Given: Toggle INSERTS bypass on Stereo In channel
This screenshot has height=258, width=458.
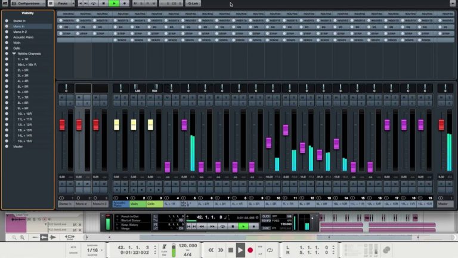Looking at the screenshot, I should coord(61,20).
